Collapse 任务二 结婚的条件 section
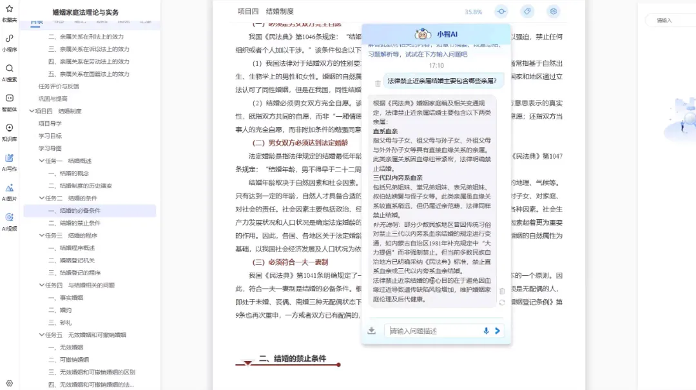Image resolution: width=696 pixels, height=390 pixels. tap(41, 198)
